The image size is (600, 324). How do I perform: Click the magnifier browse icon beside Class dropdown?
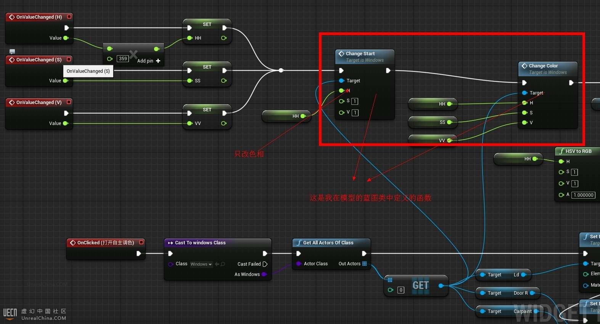click(x=223, y=264)
